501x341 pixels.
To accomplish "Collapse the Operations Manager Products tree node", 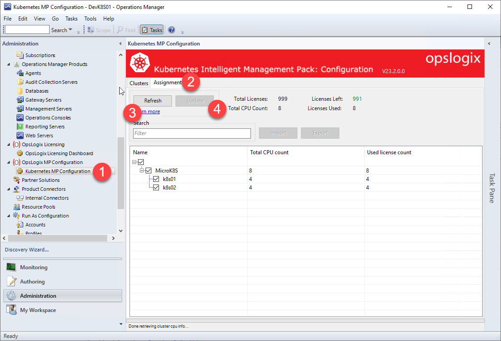I will [x=9, y=64].
